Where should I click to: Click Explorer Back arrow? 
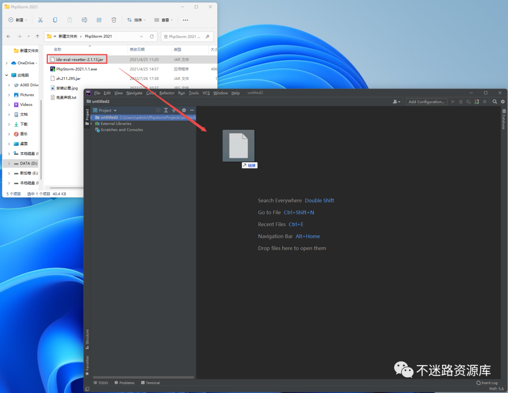pyautogui.click(x=9, y=37)
